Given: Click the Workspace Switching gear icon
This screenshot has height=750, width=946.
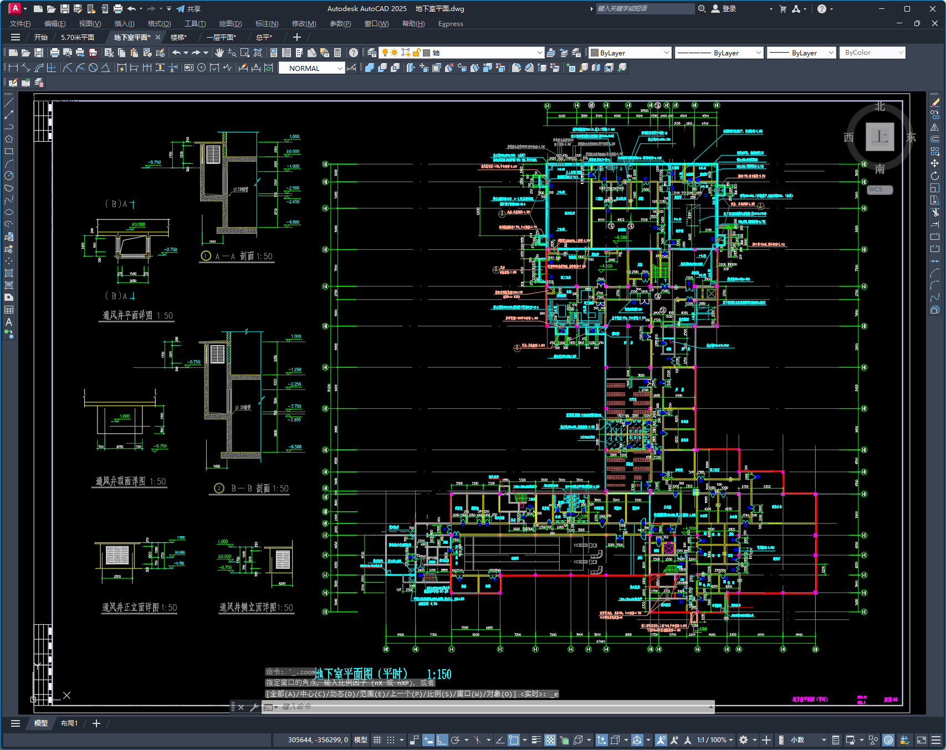Looking at the screenshot, I should (x=744, y=740).
